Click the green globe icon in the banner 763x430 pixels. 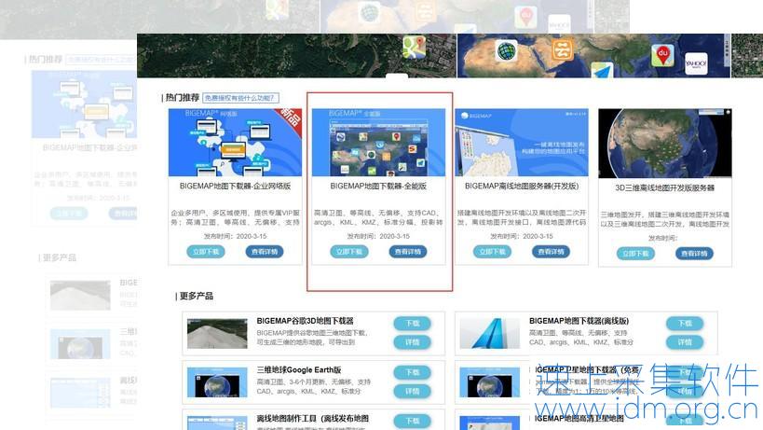(507, 50)
